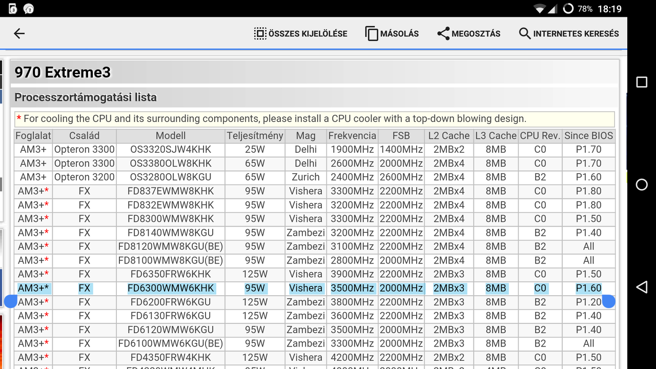Select model cell FD4350FRW4KHK

click(171, 357)
